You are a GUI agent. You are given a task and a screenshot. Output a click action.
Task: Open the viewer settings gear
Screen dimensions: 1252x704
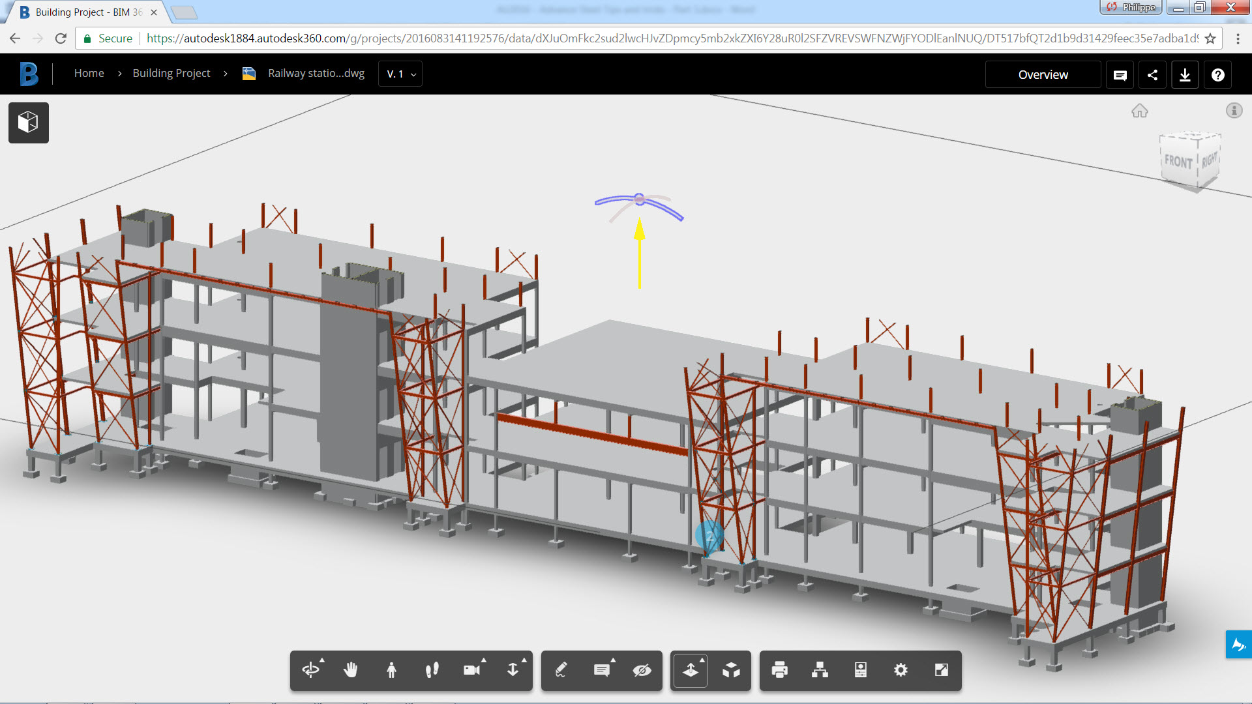901,670
